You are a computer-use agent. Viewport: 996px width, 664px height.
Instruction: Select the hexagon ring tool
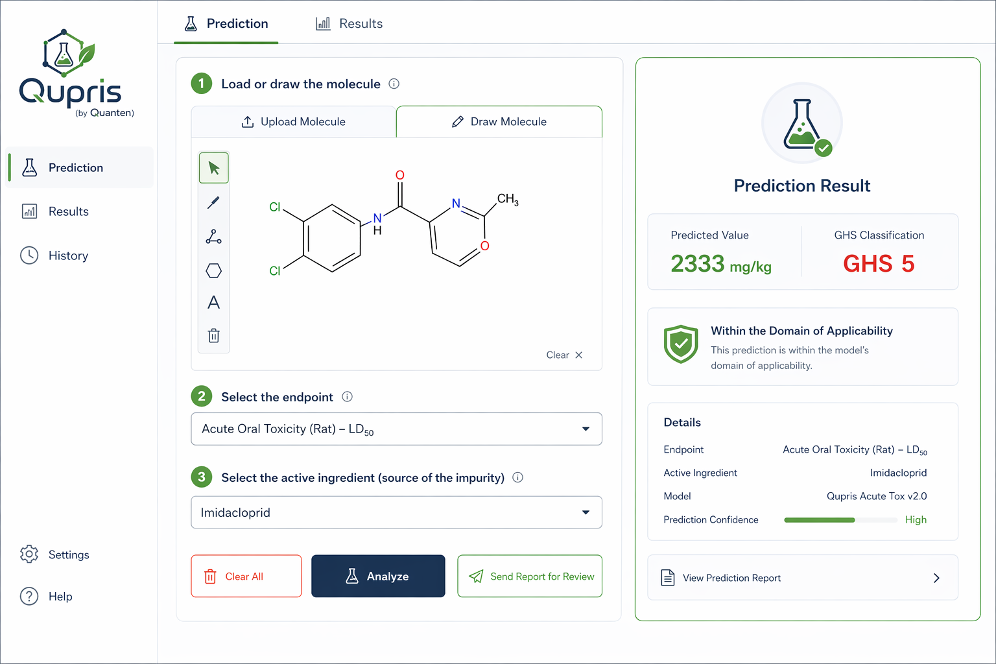point(213,270)
